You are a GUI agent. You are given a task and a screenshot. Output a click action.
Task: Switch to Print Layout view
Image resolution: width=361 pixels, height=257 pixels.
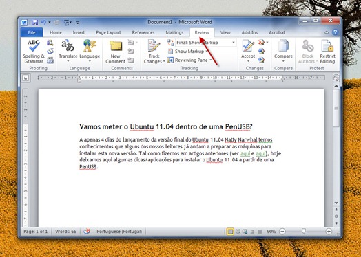230,232
